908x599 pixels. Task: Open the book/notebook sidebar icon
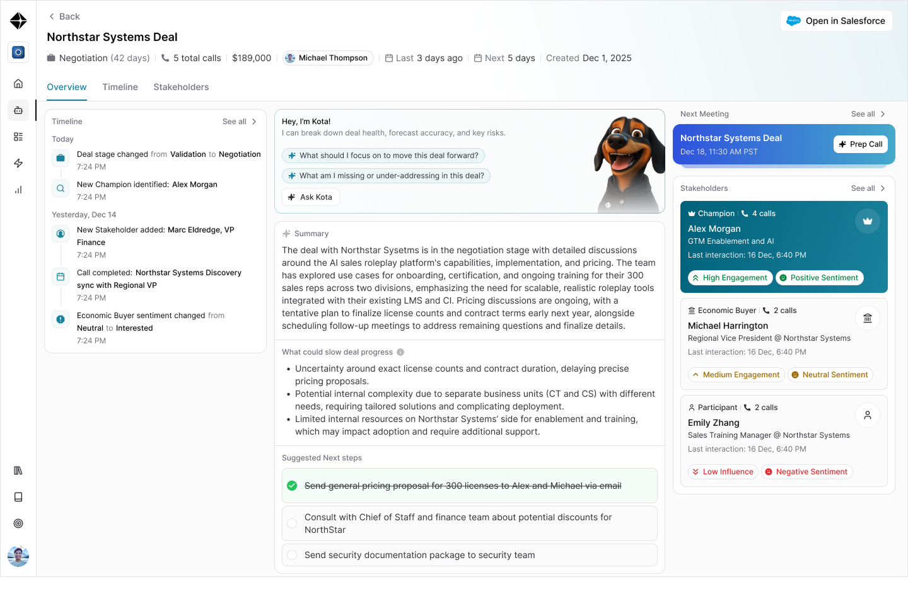(x=18, y=497)
